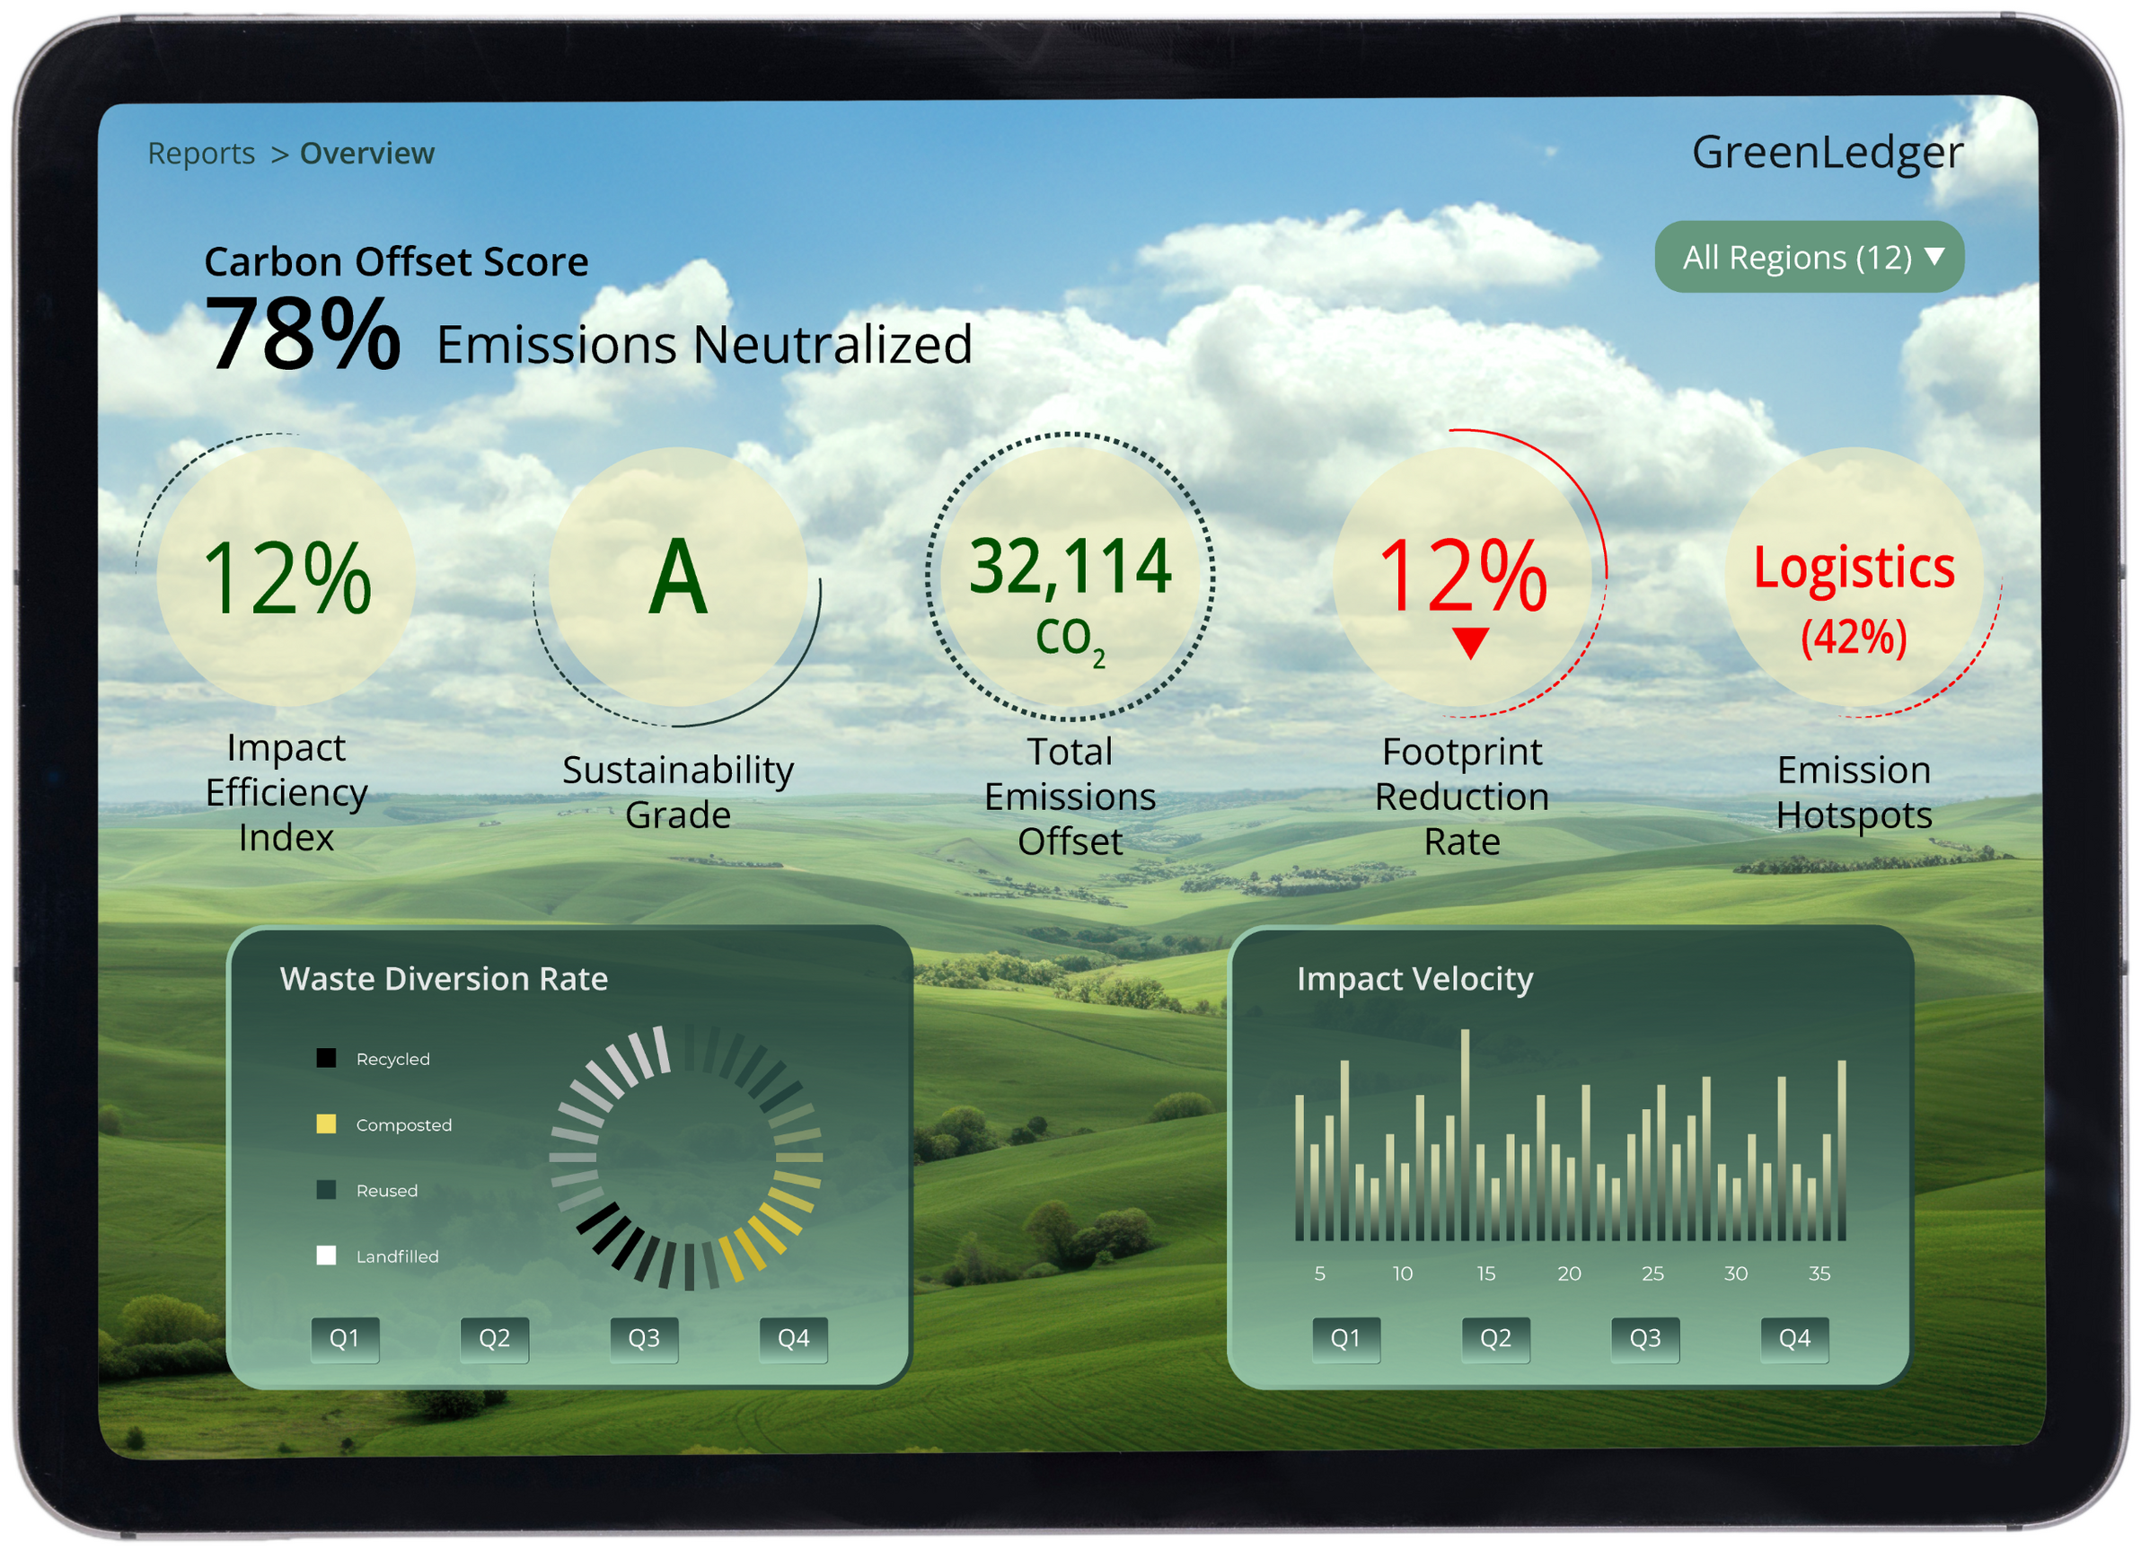Click the Emission Hotspots label
2141x1551 pixels.
1854,793
